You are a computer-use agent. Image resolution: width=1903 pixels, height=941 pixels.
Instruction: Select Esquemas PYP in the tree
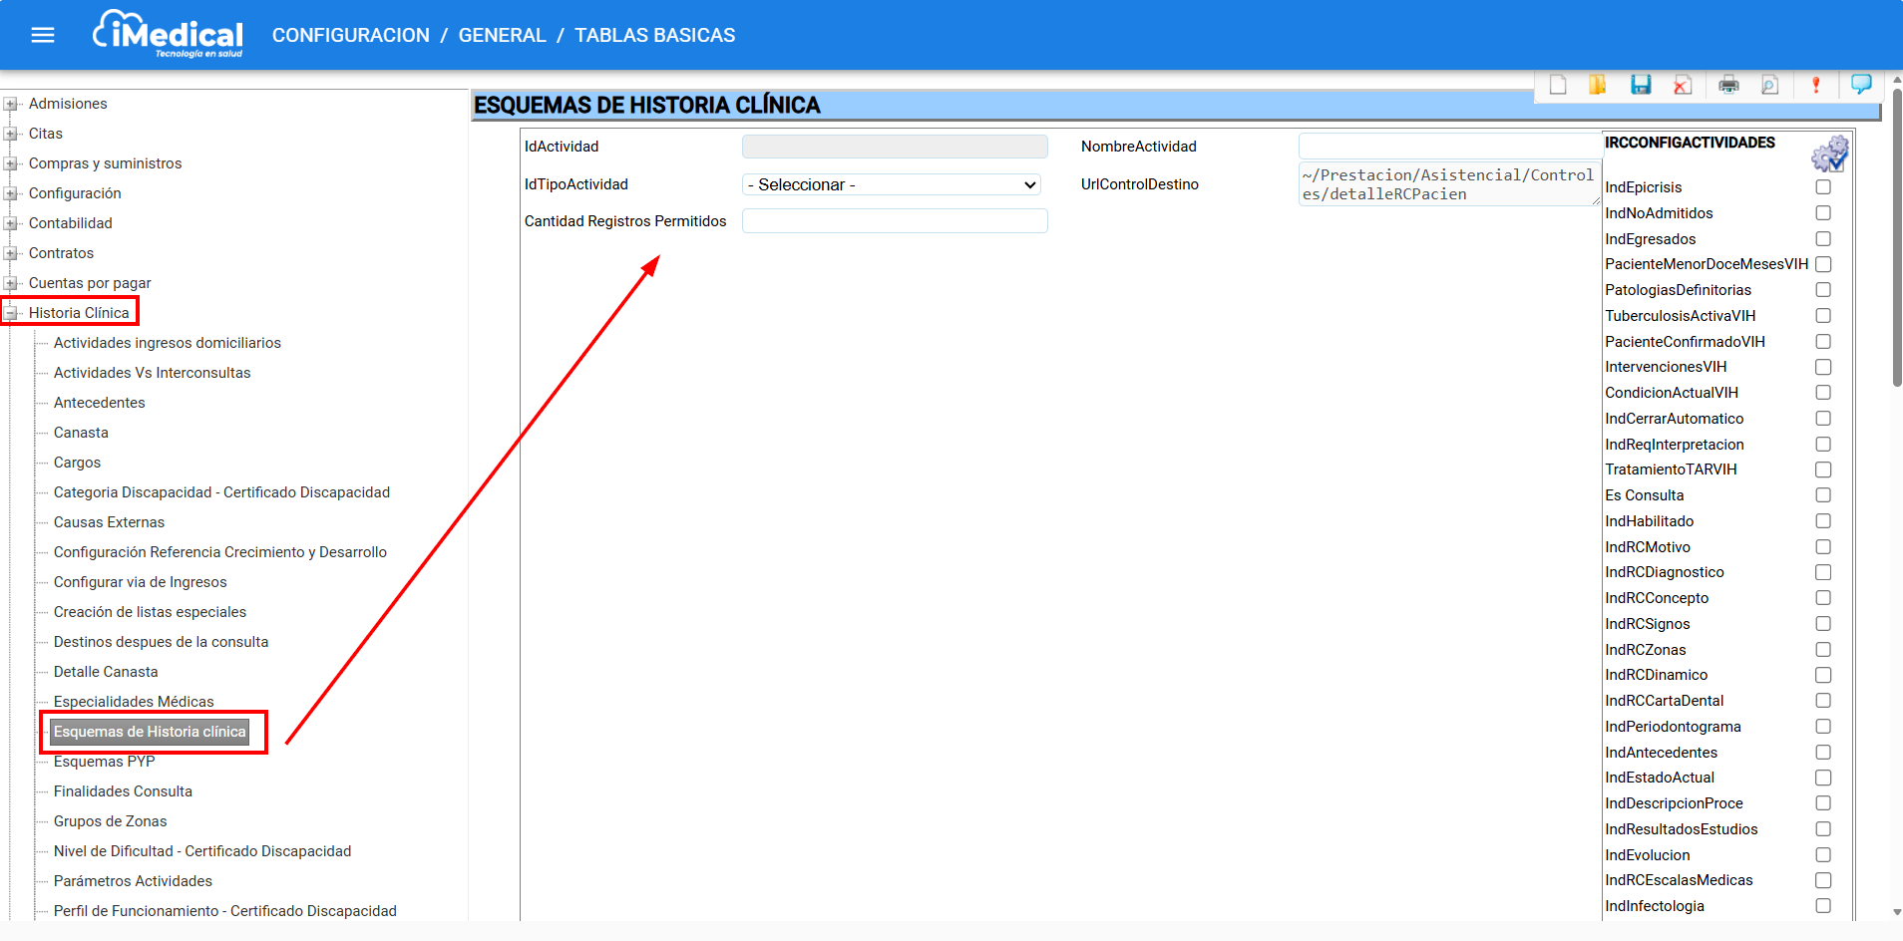coord(104,762)
